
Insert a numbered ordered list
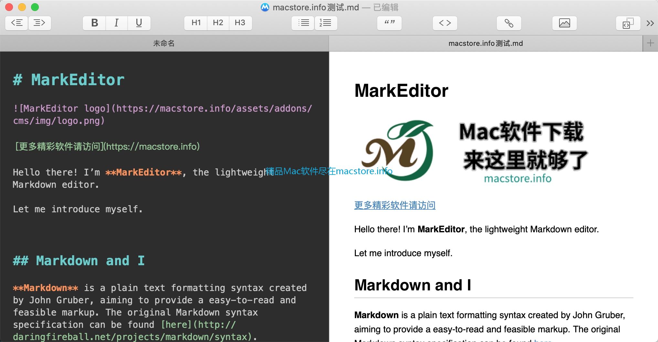(x=326, y=23)
